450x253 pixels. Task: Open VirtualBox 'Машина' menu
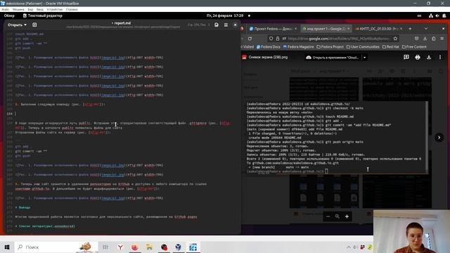click(18, 9)
